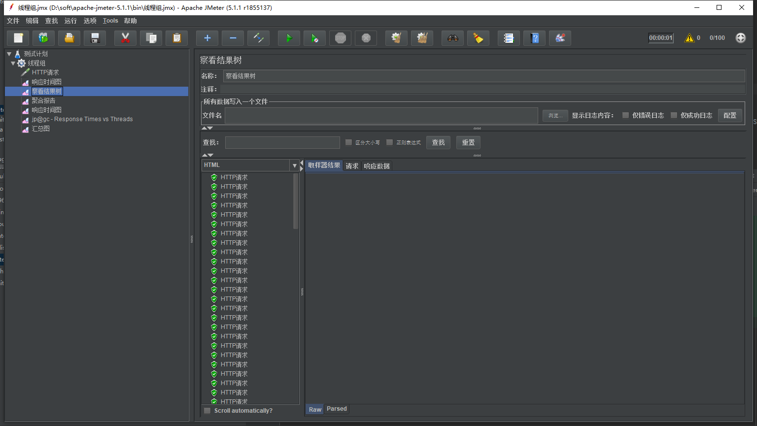Enable the 仅成功日志 checkbox
Image resolution: width=757 pixels, height=426 pixels.
pos(674,115)
